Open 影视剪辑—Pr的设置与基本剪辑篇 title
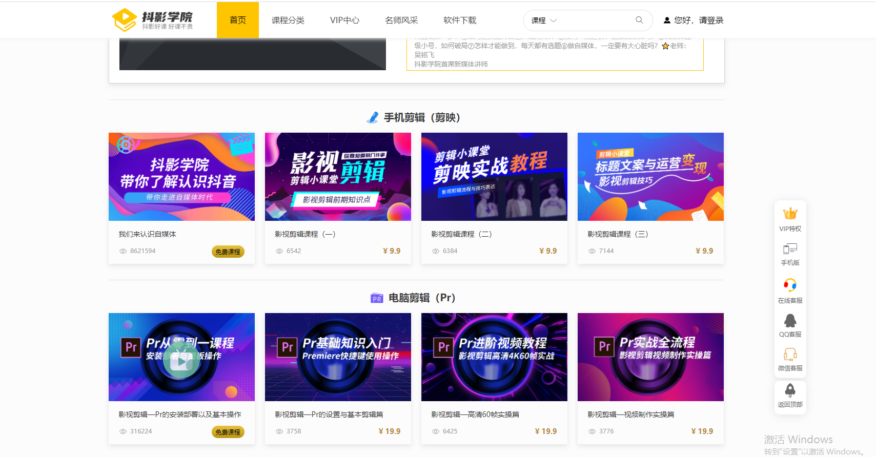 (x=329, y=414)
